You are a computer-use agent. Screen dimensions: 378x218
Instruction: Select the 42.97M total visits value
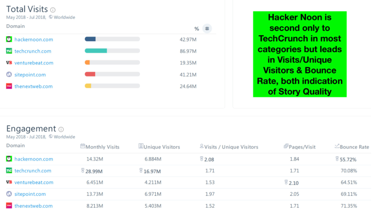coord(188,40)
